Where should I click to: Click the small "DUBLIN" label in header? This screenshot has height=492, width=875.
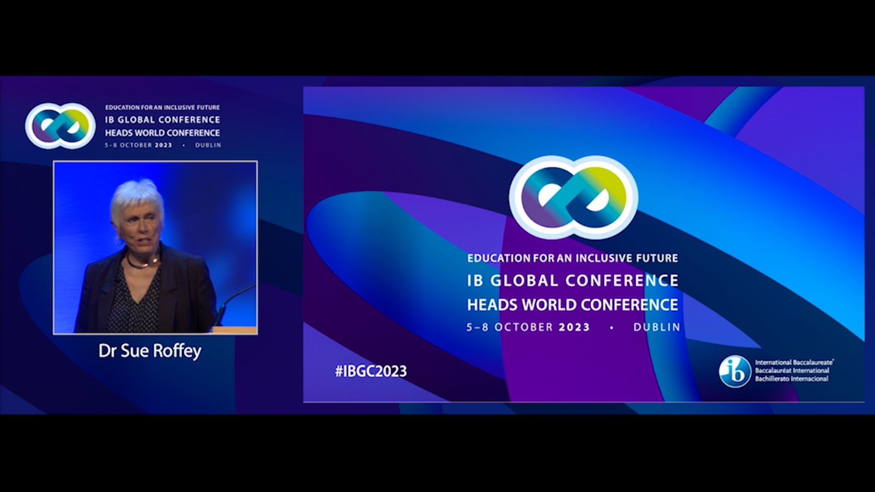click(x=208, y=145)
